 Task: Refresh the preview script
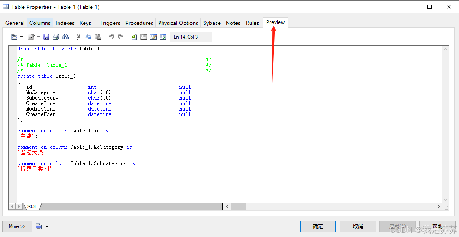click(134, 37)
